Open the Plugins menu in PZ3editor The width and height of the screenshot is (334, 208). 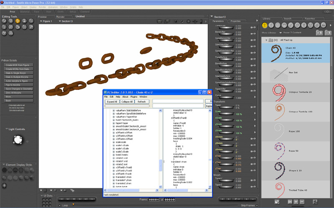pos(133,97)
